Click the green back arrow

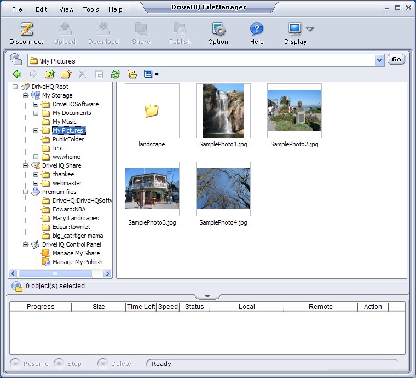[17, 74]
